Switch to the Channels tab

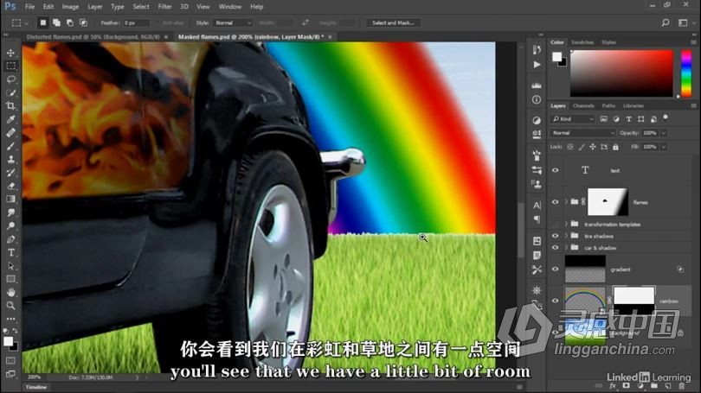point(583,106)
